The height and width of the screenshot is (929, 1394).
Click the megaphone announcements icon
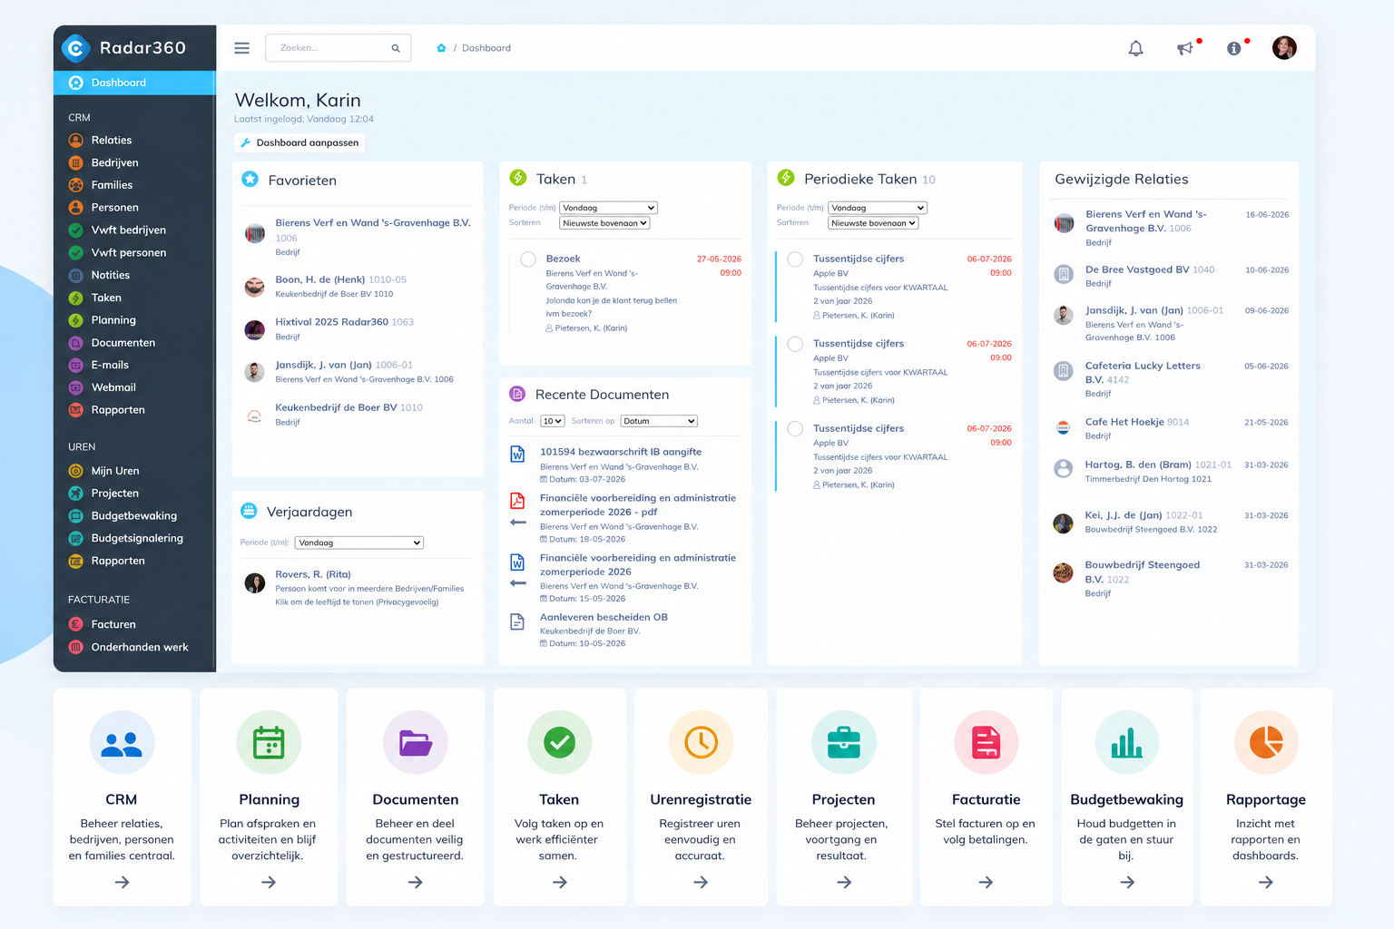pos(1185,48)
